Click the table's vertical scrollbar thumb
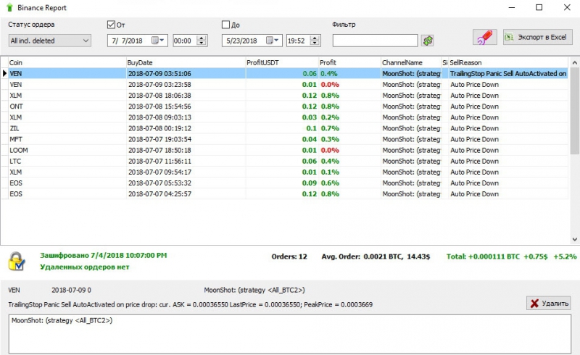 [x=574, y=111]
